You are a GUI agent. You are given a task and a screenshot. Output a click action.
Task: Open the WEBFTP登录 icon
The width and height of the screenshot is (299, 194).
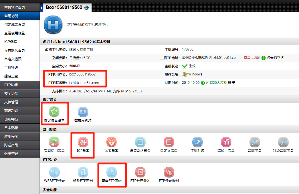pyautogui.click(x=54, y=172)
